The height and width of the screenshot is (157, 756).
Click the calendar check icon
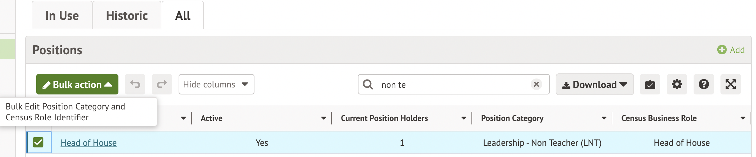[650, 84]
